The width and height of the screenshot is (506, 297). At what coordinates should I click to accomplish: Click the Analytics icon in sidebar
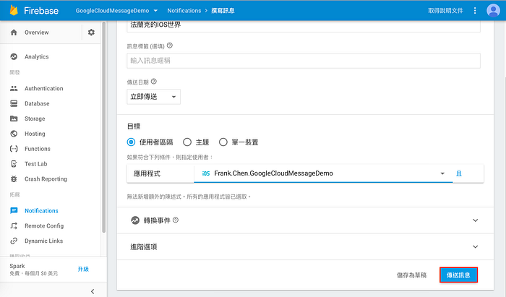[14, 56]
